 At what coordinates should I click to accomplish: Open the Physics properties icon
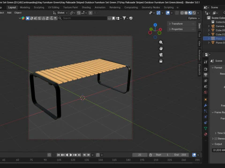tap(206, 117)
